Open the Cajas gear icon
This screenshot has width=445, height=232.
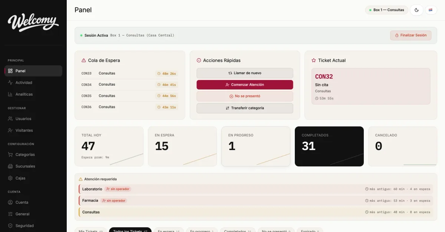10,178
